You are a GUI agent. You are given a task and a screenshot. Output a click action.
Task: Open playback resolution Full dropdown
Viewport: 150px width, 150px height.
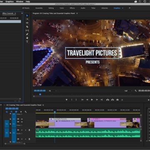tap(128, 91)
